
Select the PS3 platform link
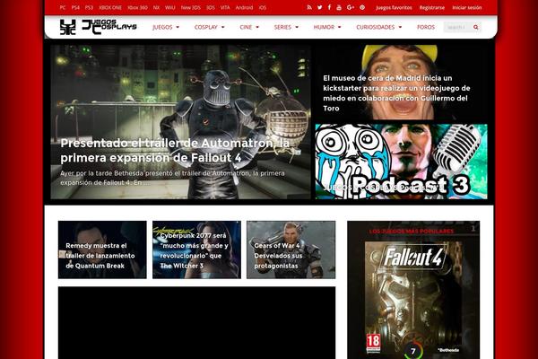pos(89,7)
